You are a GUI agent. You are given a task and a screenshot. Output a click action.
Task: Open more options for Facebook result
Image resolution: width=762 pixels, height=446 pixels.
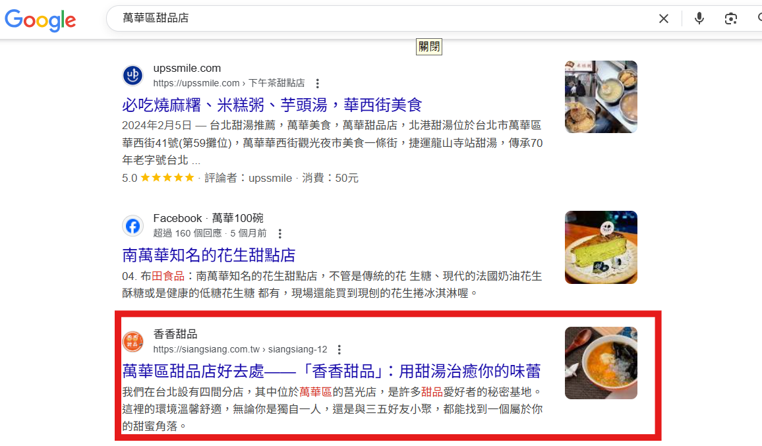click(280, 234)
